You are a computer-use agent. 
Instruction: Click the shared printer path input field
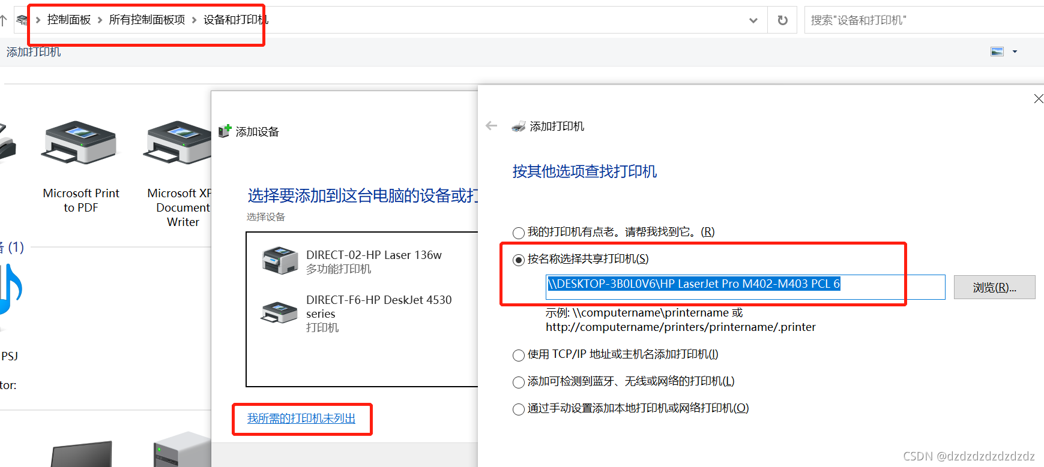[x=745, y=287]
